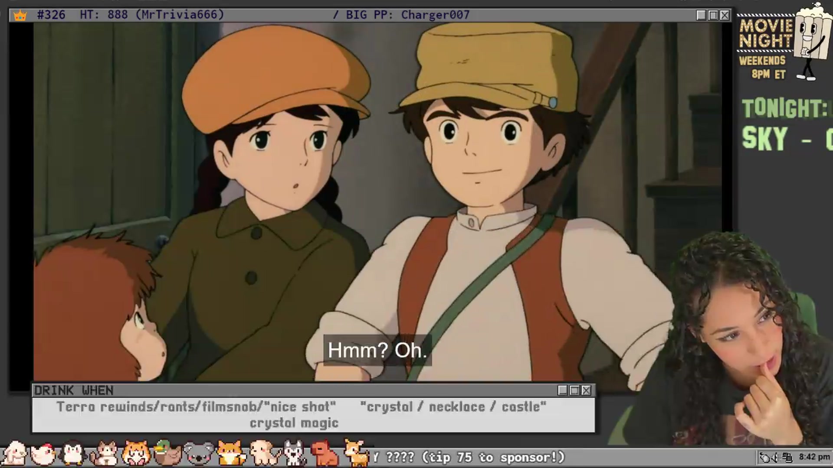Click the 8:42 pm taskbar clock

[x=814, y=457]
